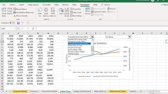Click the dropdown list scroll-down arrow
Image resolution: width=168 pixels, height=94 pixels.
click(x=92, y=53)
